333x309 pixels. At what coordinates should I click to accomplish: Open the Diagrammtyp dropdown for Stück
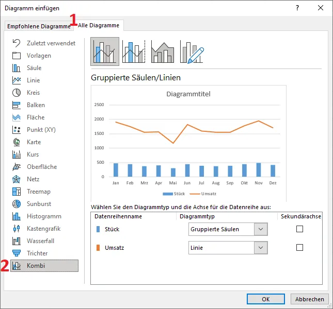tap(261, 229)
